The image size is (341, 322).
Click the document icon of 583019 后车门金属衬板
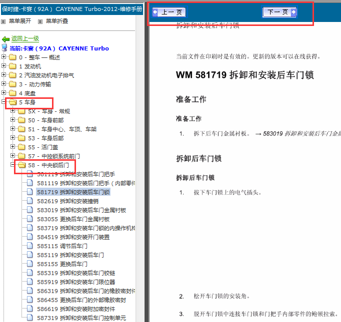click(x=30, y=210)
